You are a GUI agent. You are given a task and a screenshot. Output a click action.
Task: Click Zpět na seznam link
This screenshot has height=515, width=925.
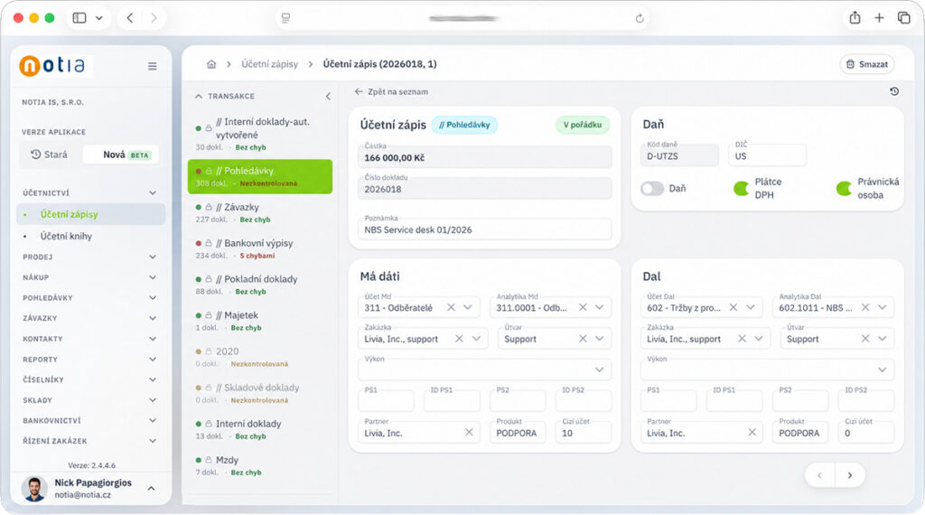pyautogui.click(x=391, y=92)
